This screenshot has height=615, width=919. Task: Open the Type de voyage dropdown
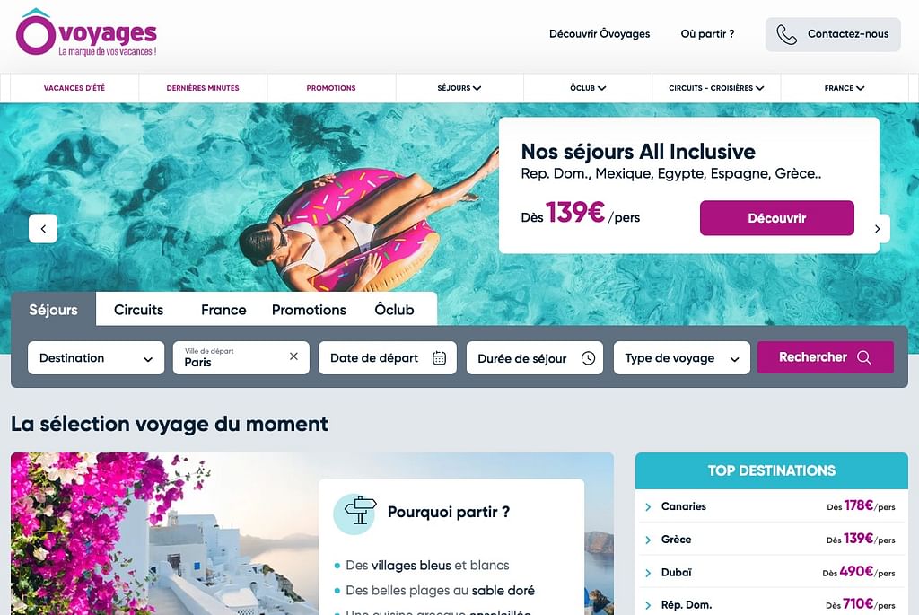click(682, 357)
